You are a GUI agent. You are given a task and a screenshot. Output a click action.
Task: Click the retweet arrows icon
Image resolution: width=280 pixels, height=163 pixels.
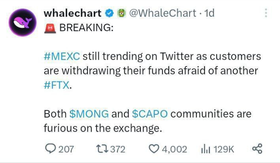[101, 149]
